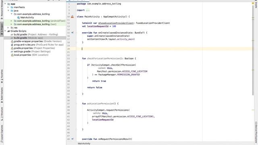Click the override gutter icon beside onRequestPermissionsResult
Viewport: 258px width, 145px height.
coord(73,139)
